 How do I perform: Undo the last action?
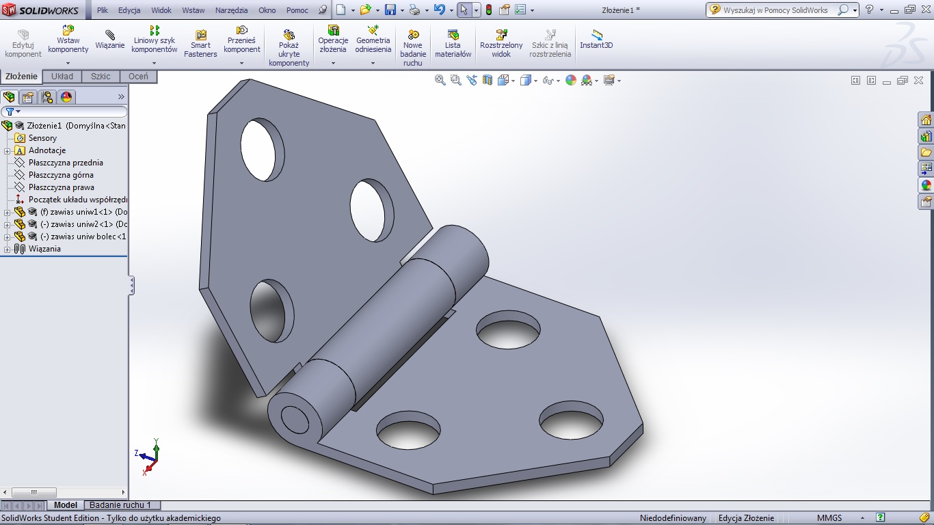click(440, 10)
